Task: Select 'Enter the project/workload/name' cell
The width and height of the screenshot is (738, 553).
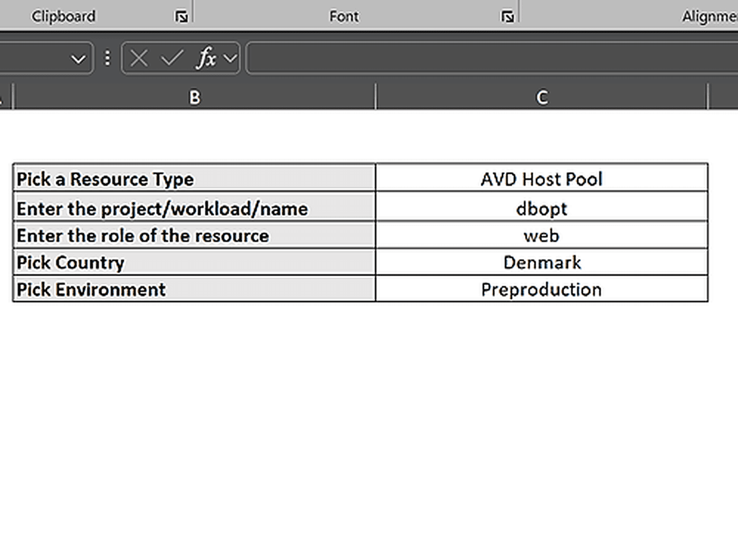Action: click(x=194, y=207)
